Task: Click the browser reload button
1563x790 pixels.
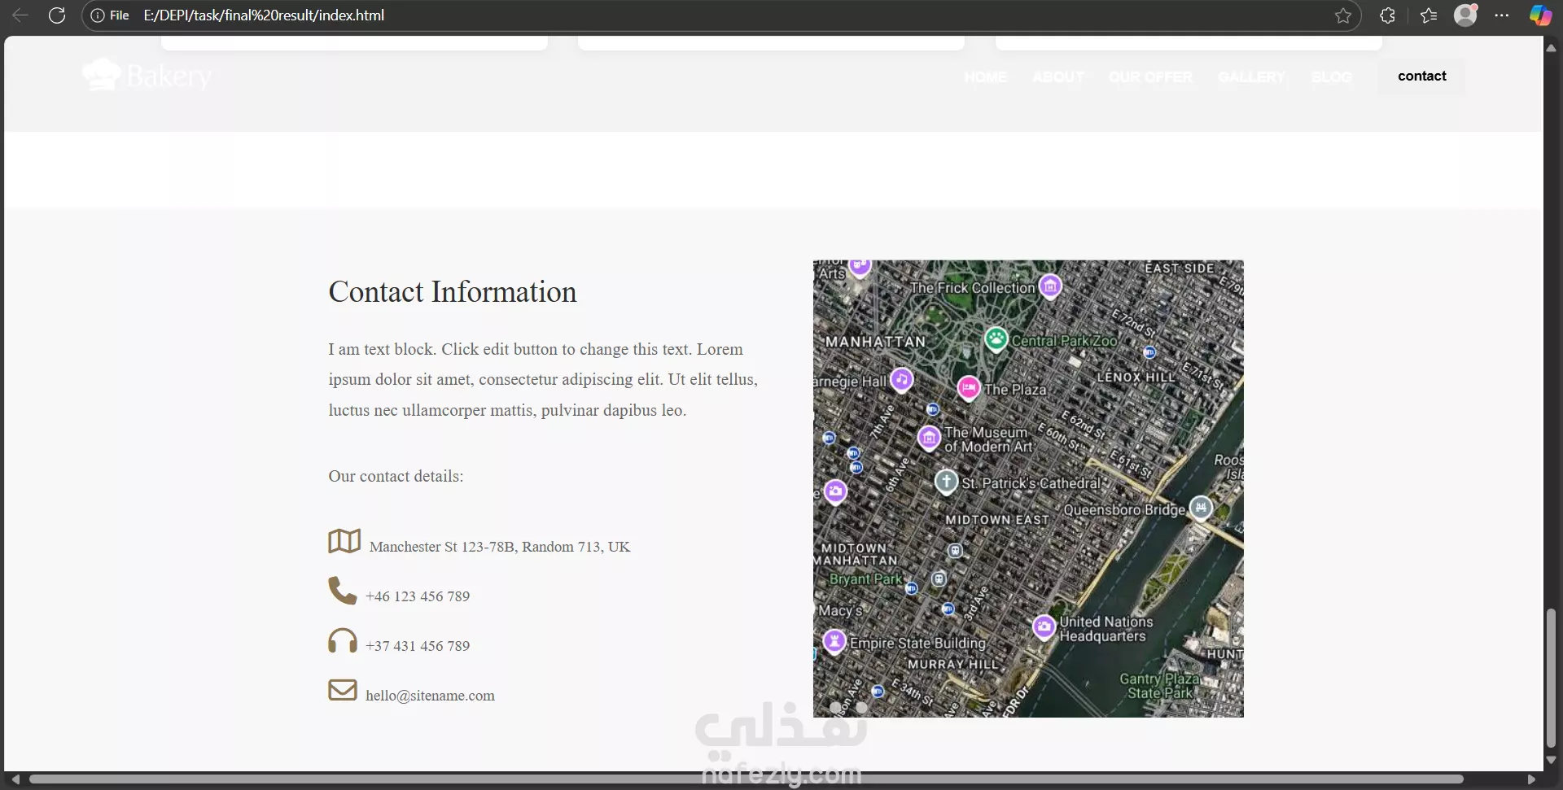Action: (x=57, y=15)
